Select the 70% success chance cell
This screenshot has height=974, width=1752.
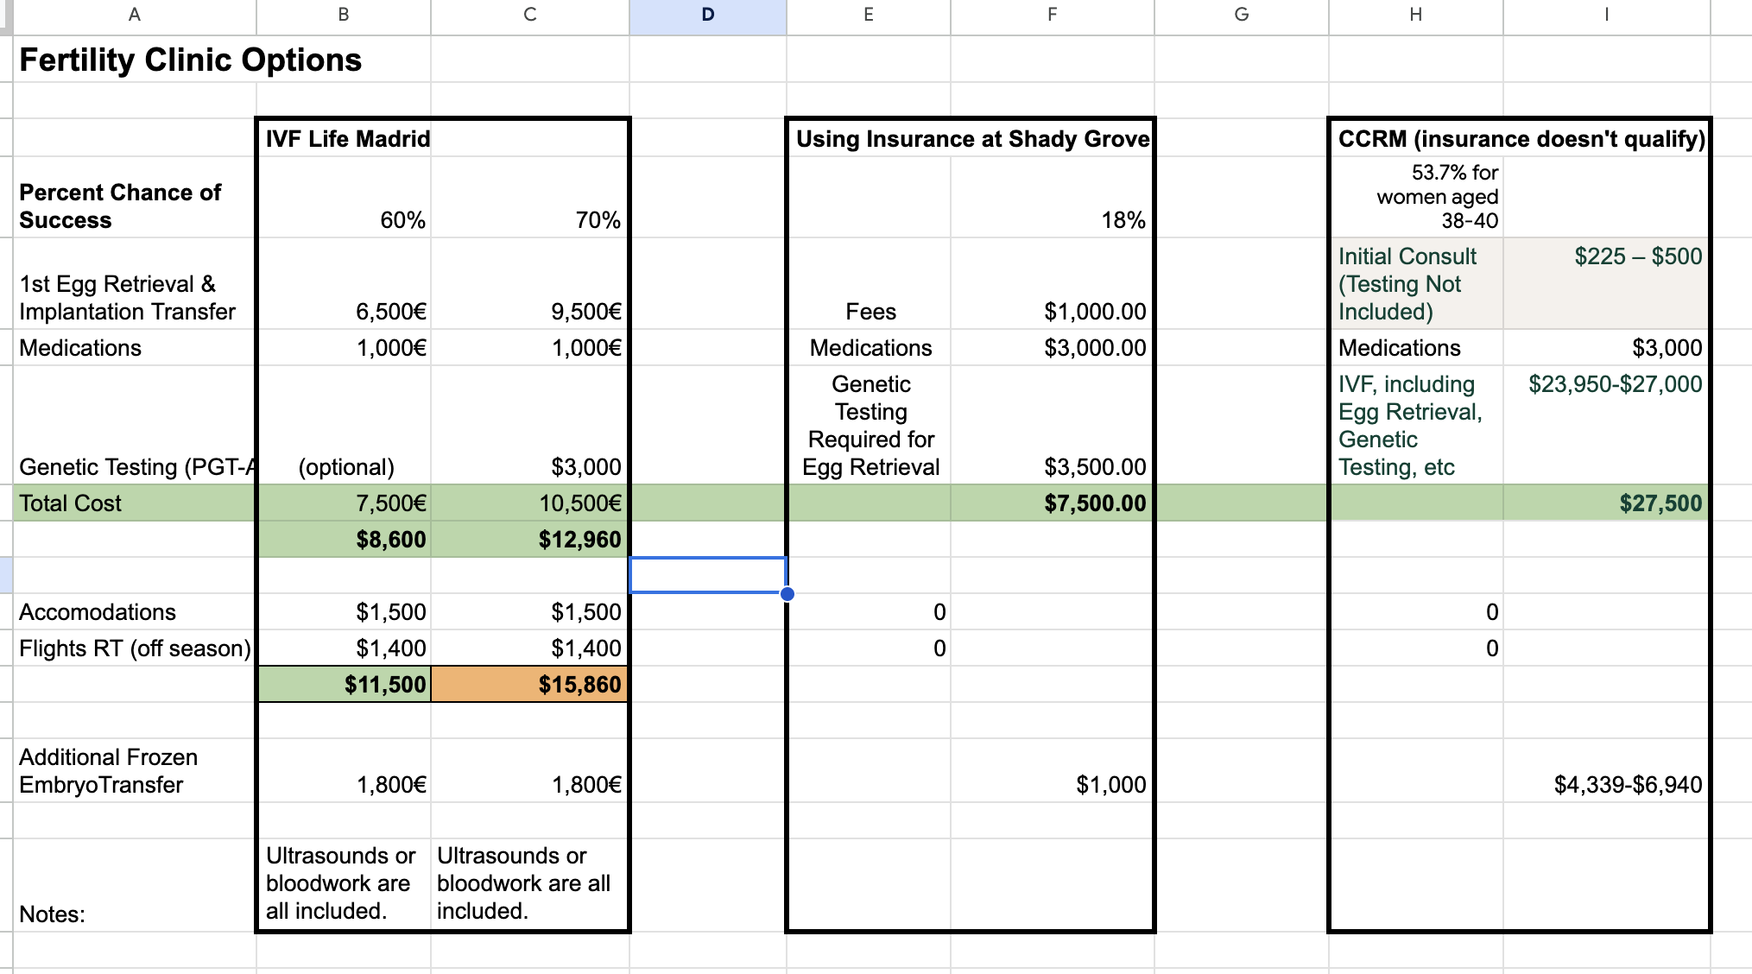[x=530, y=219]
